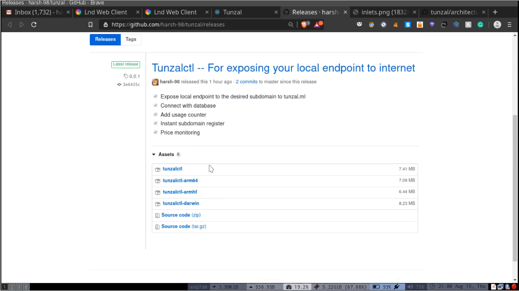Open the panda face extension icon
The height and width of the screenshot is (291, 519).
359,25
